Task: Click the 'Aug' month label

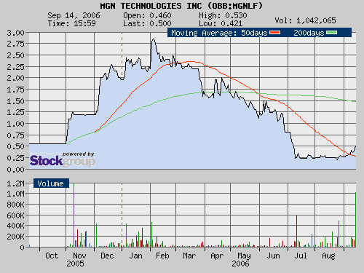Action: [328, 256]
